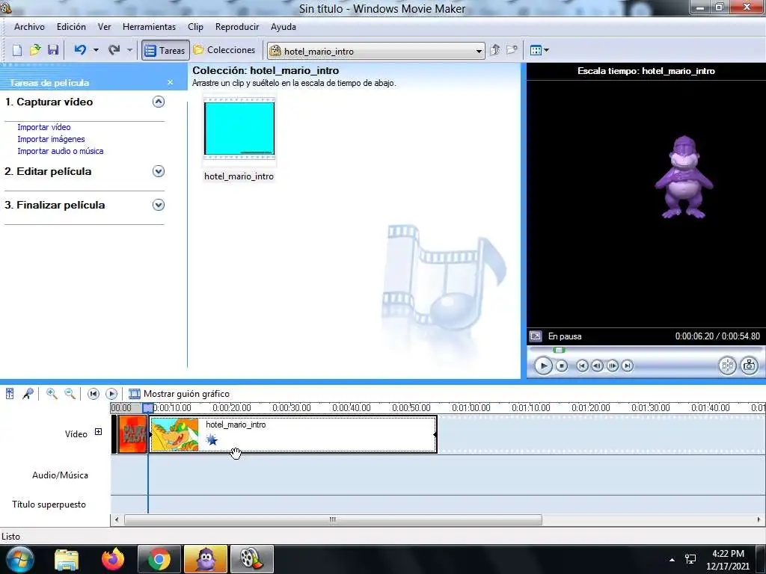Click the star effect icon on clip
The width and height of the screenshot is (766, 574).
[x=212, y=439]
